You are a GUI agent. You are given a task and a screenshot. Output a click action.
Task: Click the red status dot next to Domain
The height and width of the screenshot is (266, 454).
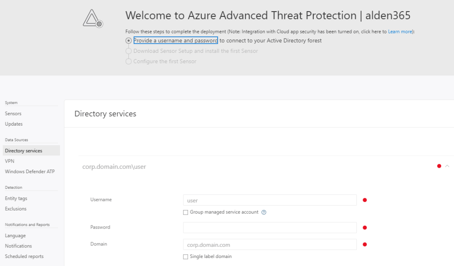coord(365,244)
